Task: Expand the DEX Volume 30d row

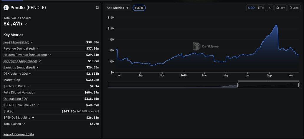Action: pos(30,74)
